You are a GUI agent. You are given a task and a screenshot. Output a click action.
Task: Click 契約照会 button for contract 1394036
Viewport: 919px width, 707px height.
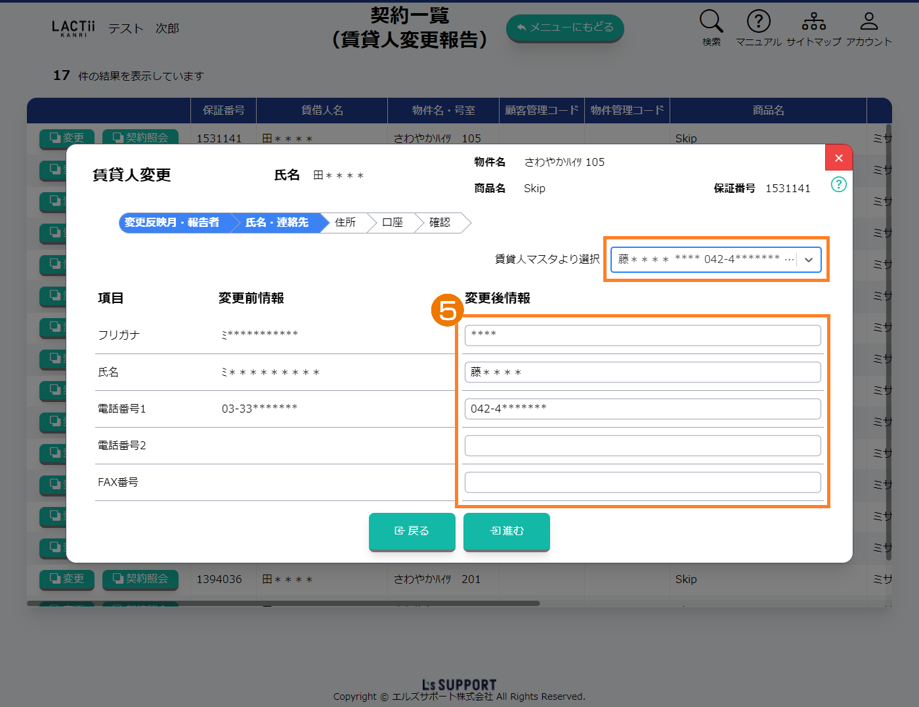point(140,579)
